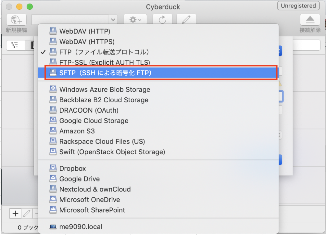Choose me9090.local Bonjour host
Image resolution: width=326 pixels, height=235 pixels.
coord(158,227)
